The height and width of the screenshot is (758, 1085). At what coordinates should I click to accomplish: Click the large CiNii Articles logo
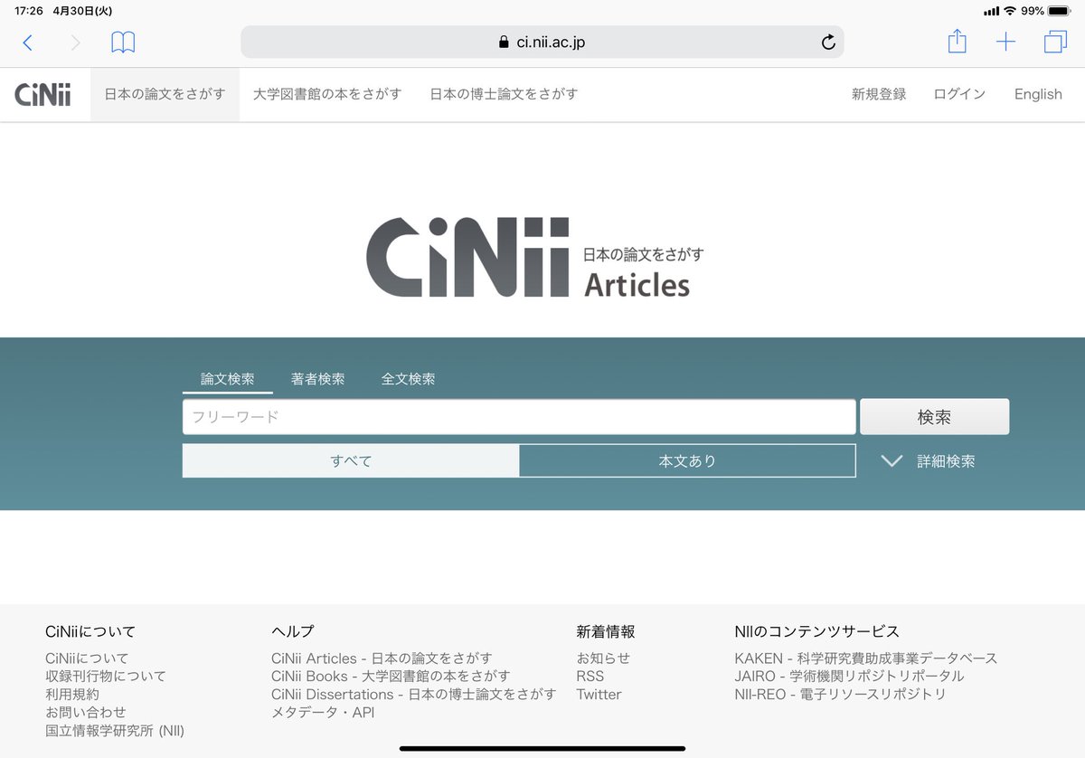535,259
